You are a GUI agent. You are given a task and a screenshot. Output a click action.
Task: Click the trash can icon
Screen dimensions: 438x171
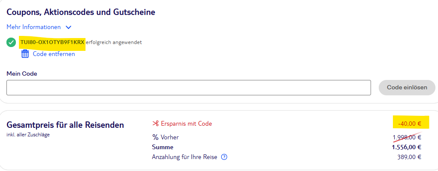(25, 54)
